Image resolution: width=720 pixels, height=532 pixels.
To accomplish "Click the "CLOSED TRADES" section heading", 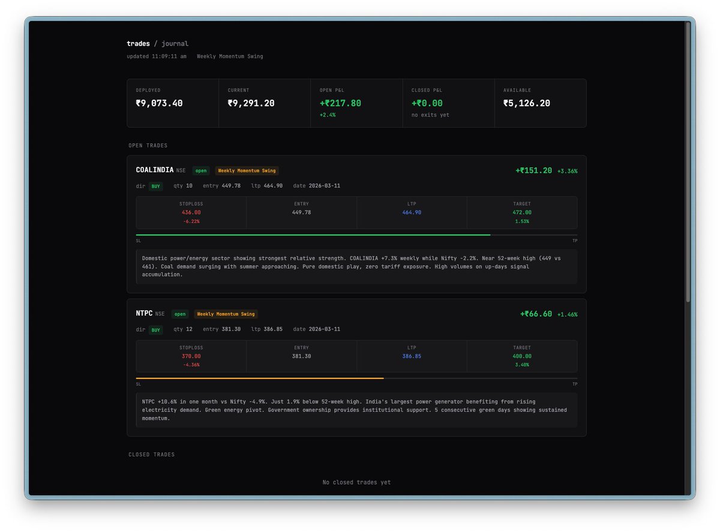I will [x=152, y=455].
